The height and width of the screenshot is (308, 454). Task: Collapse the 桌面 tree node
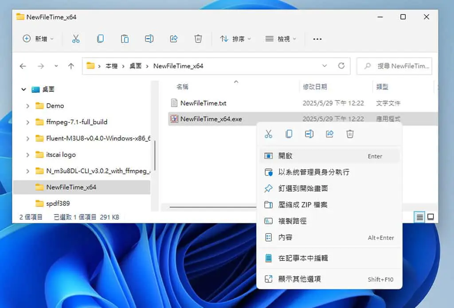pyautogui.click(x=24, y=90)
